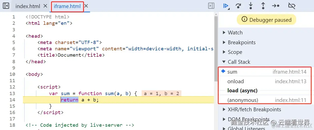This screenshot has width=314, height=130.
Task: Select the sum call stack frame
Action: (265, 72)
